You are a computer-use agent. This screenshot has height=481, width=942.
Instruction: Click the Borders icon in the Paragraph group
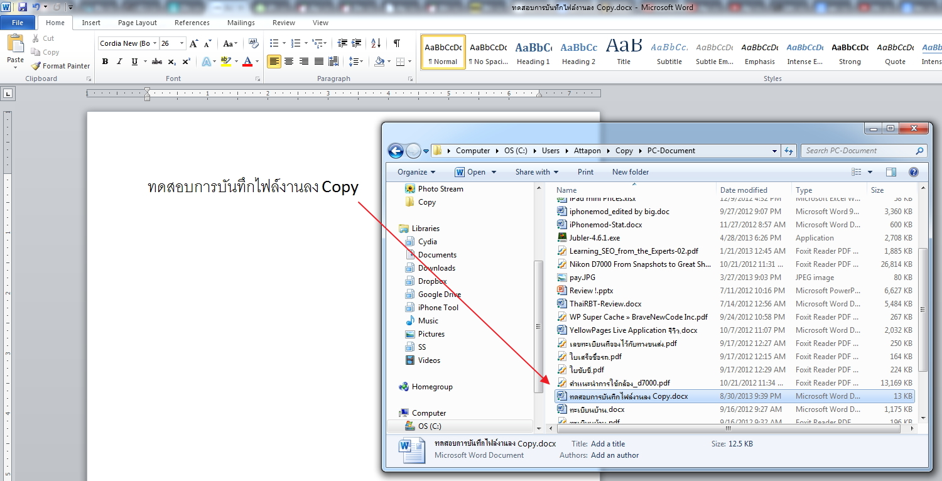pos(399,62)
